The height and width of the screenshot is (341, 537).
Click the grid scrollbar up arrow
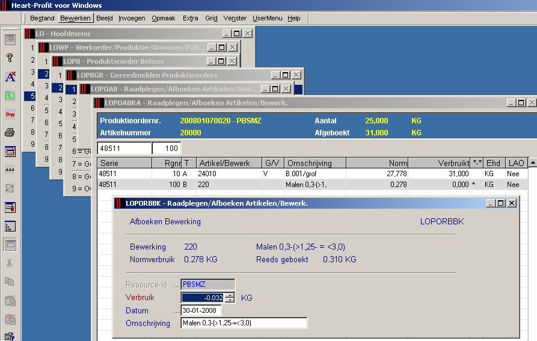(x=533, y=162)
